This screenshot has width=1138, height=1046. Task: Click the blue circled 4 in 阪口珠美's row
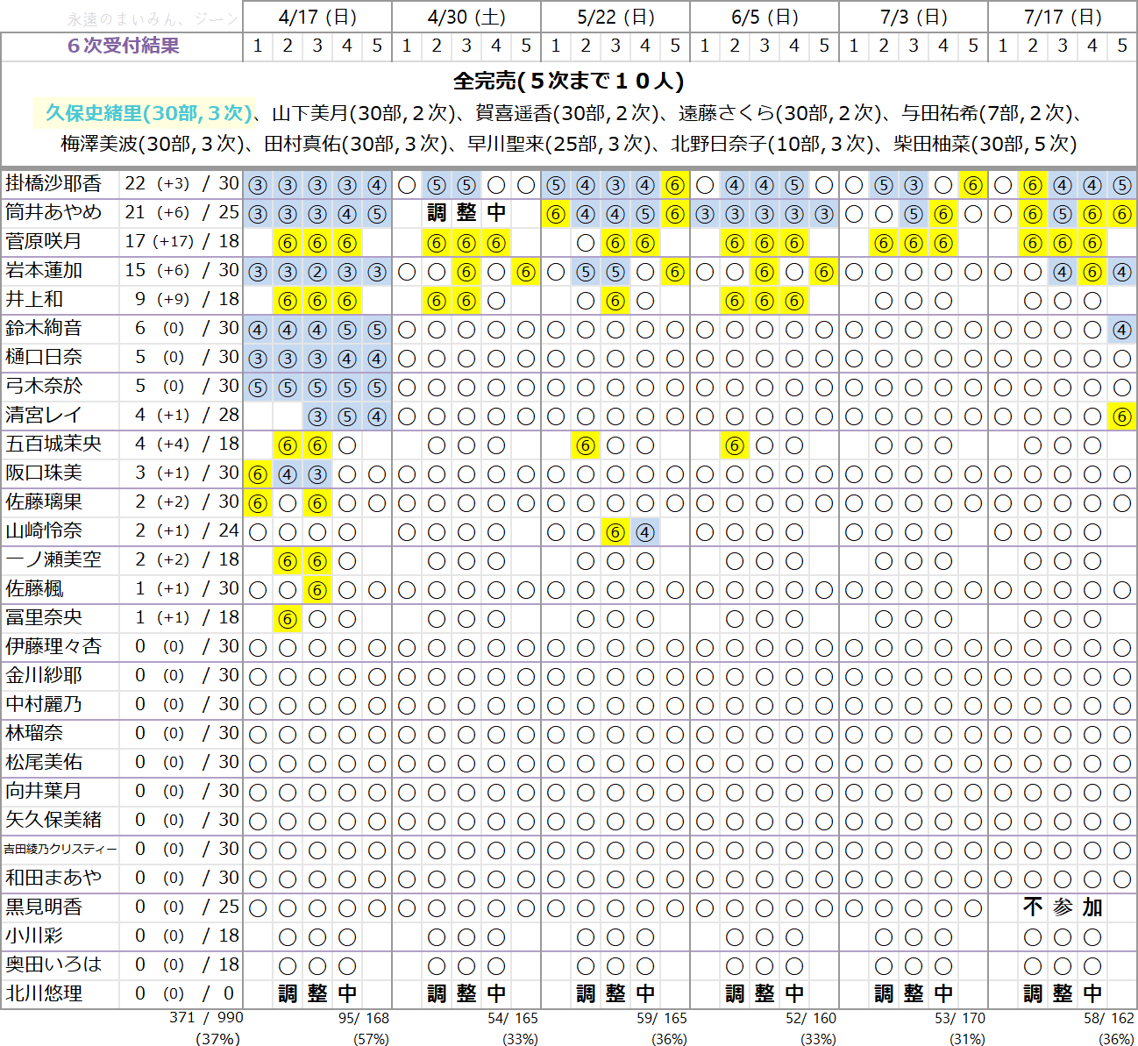(288, 474)
